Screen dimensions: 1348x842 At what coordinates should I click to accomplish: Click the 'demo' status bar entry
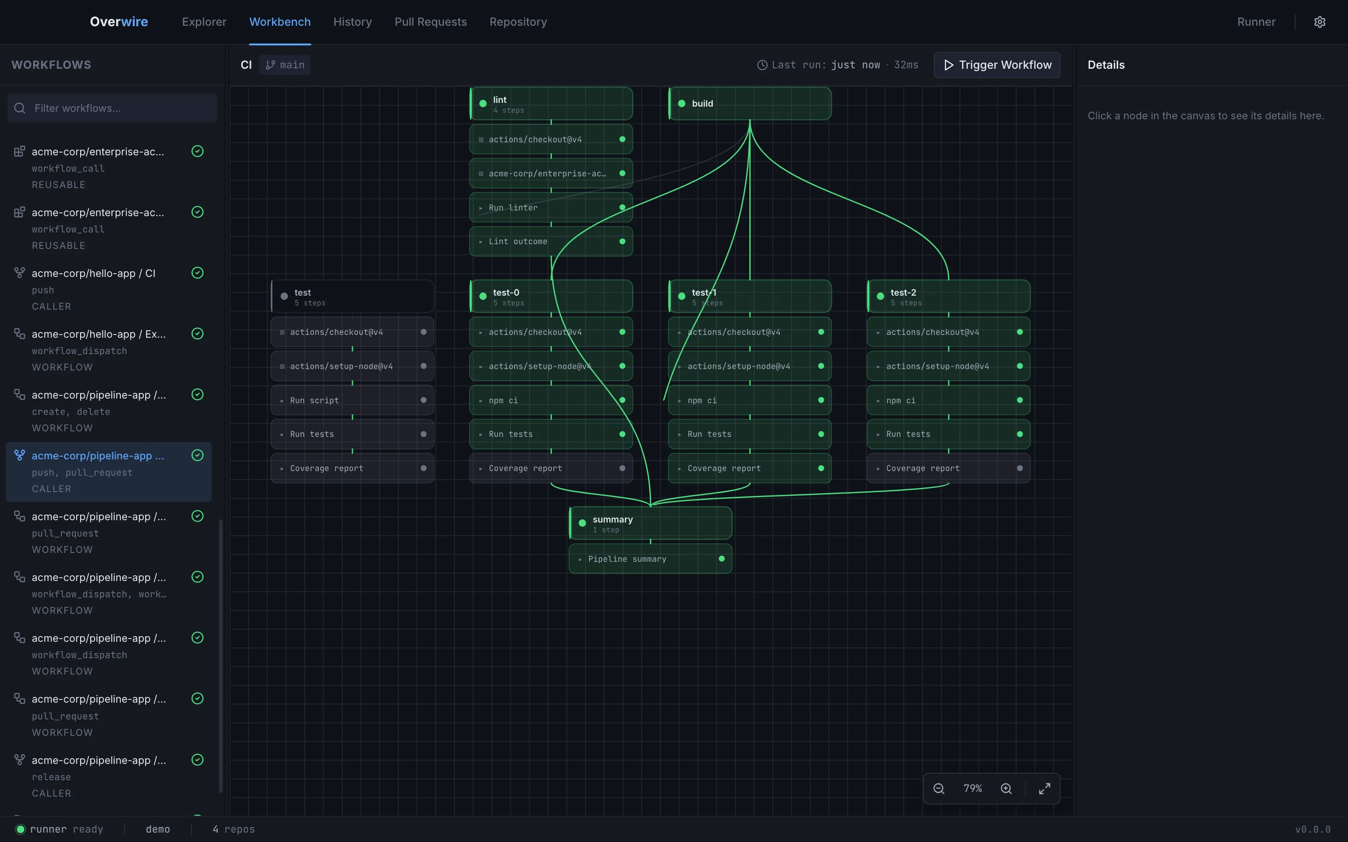(158, 829)
